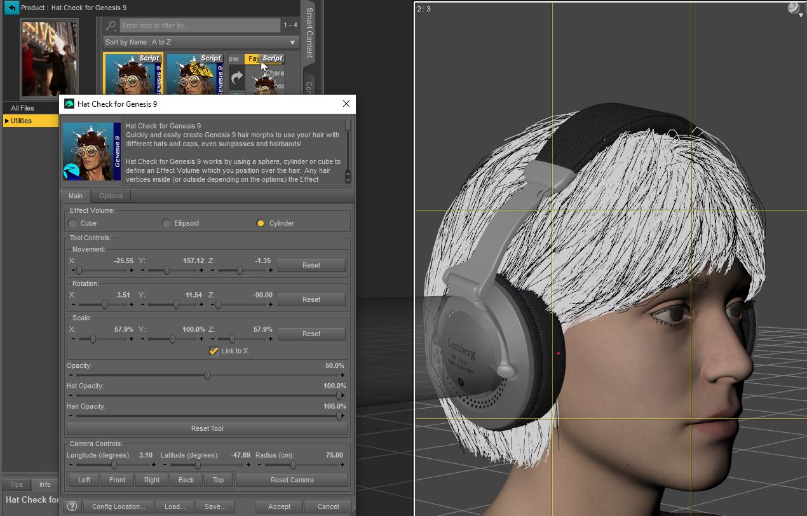Reset the Rotation values

311,299
